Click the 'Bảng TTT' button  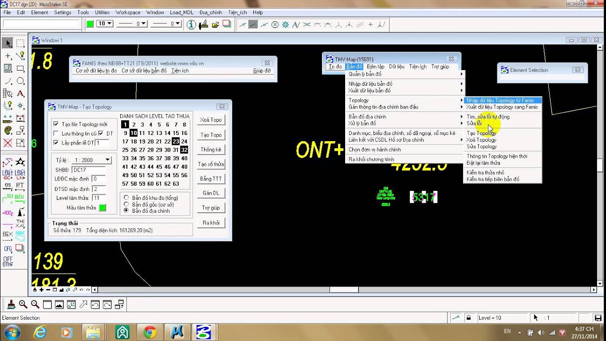click(x=211, y=179)
